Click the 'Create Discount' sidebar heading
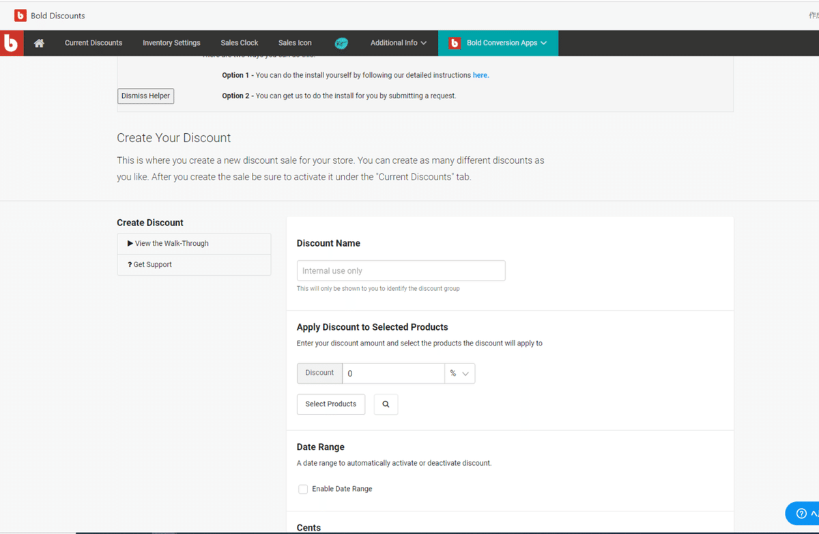The width and height of the screenshot is (819, 534). pyautogui.click(x=150, y=223)
